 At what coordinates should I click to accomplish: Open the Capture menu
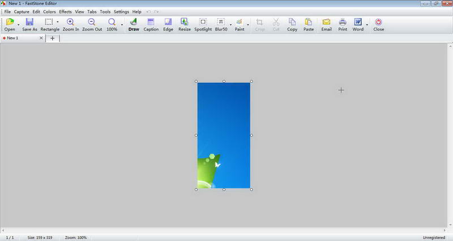(22, 11)
